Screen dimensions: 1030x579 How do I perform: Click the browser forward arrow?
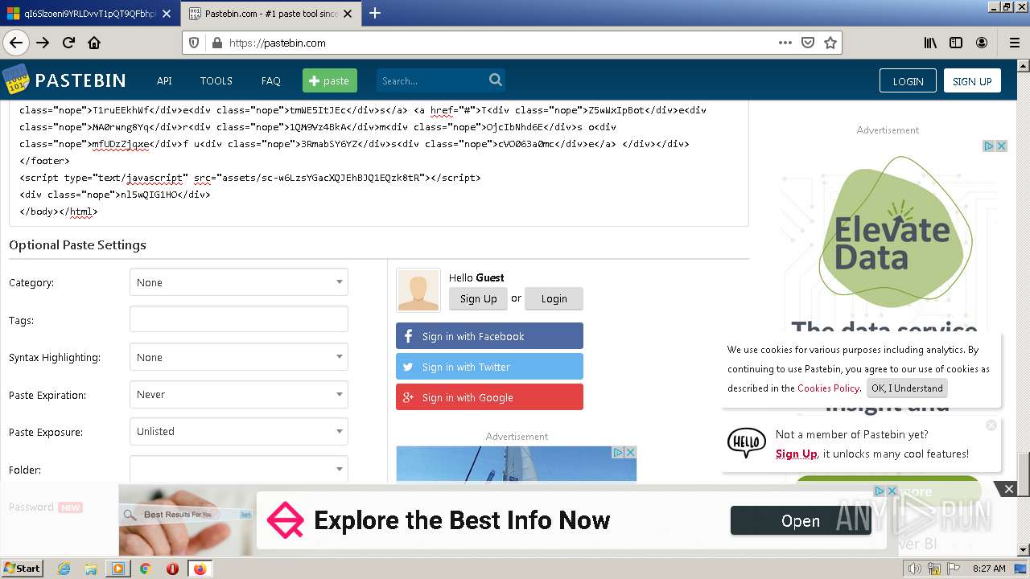point(43,43)
